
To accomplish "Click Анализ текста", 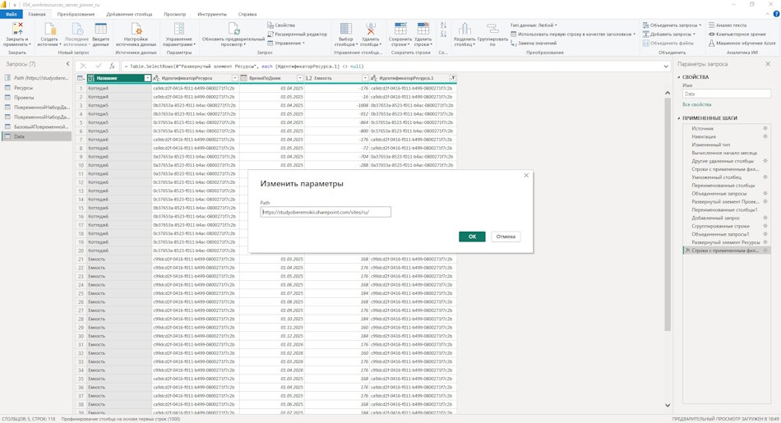I will [x=728, y=25].
